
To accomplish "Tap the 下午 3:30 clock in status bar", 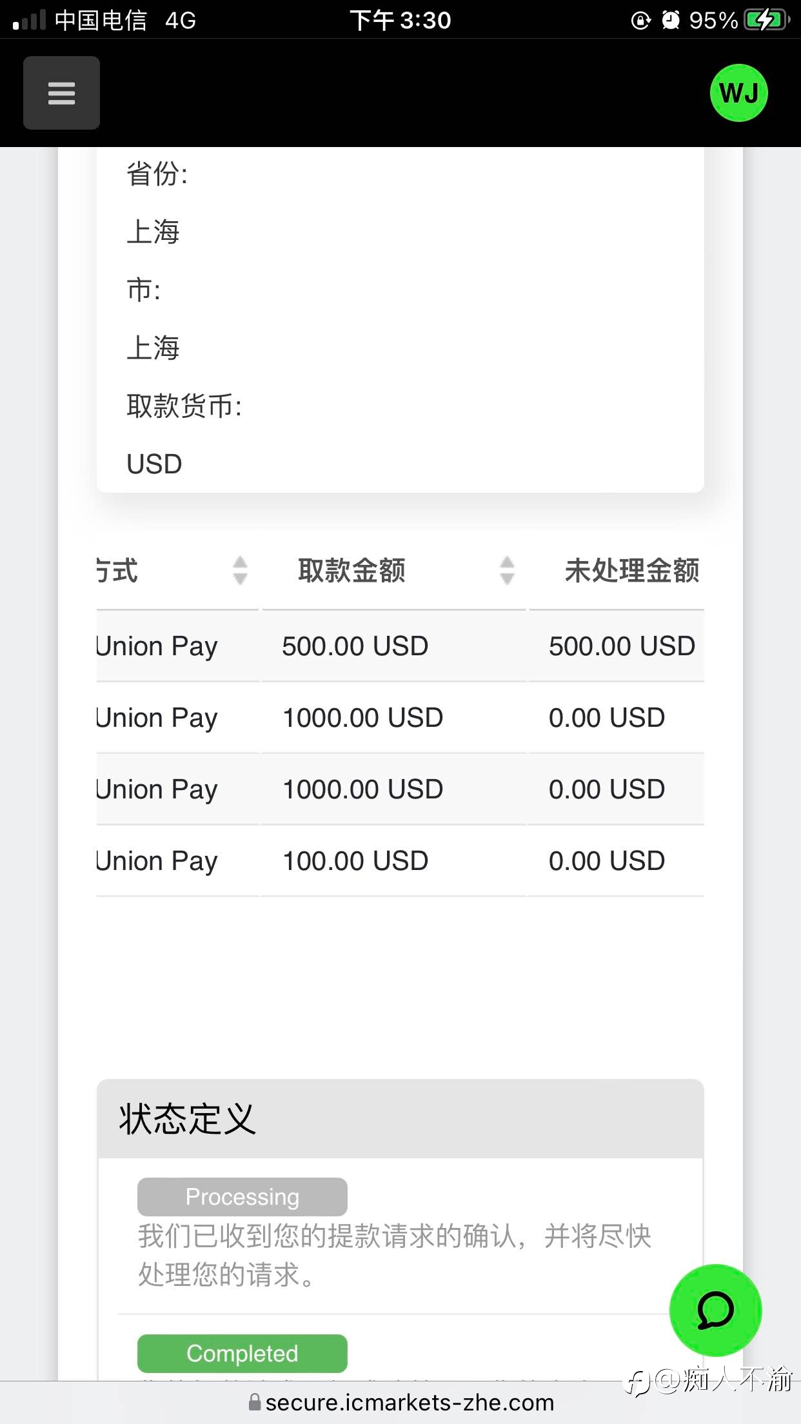I will pyautogui.click(x=400, y=20).
